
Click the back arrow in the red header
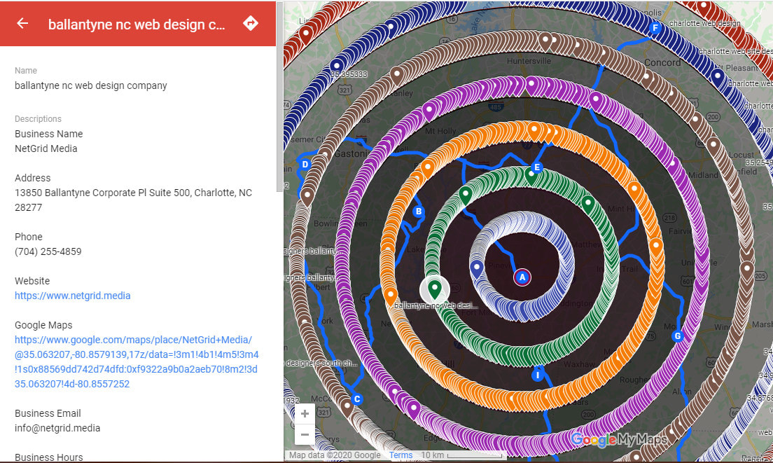22,23
